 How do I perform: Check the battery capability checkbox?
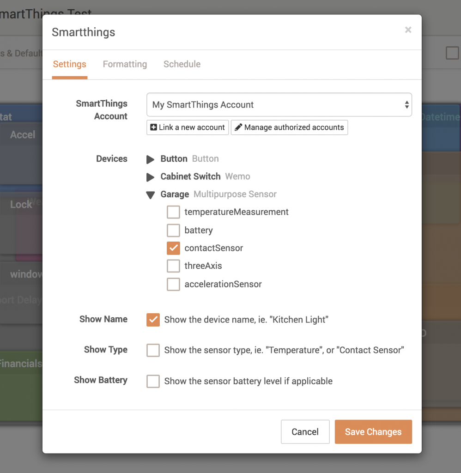[x=174, y=230]
